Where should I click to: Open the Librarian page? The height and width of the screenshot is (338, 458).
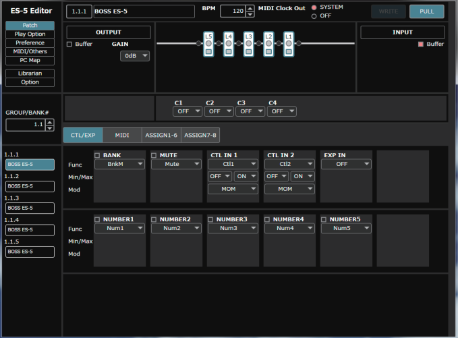30,73
